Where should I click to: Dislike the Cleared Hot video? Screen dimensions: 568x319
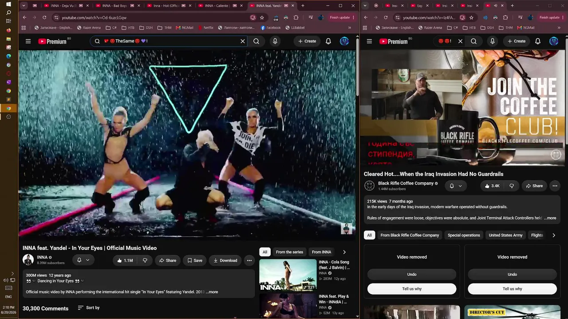pyautogui.click(x=511, y=186)
